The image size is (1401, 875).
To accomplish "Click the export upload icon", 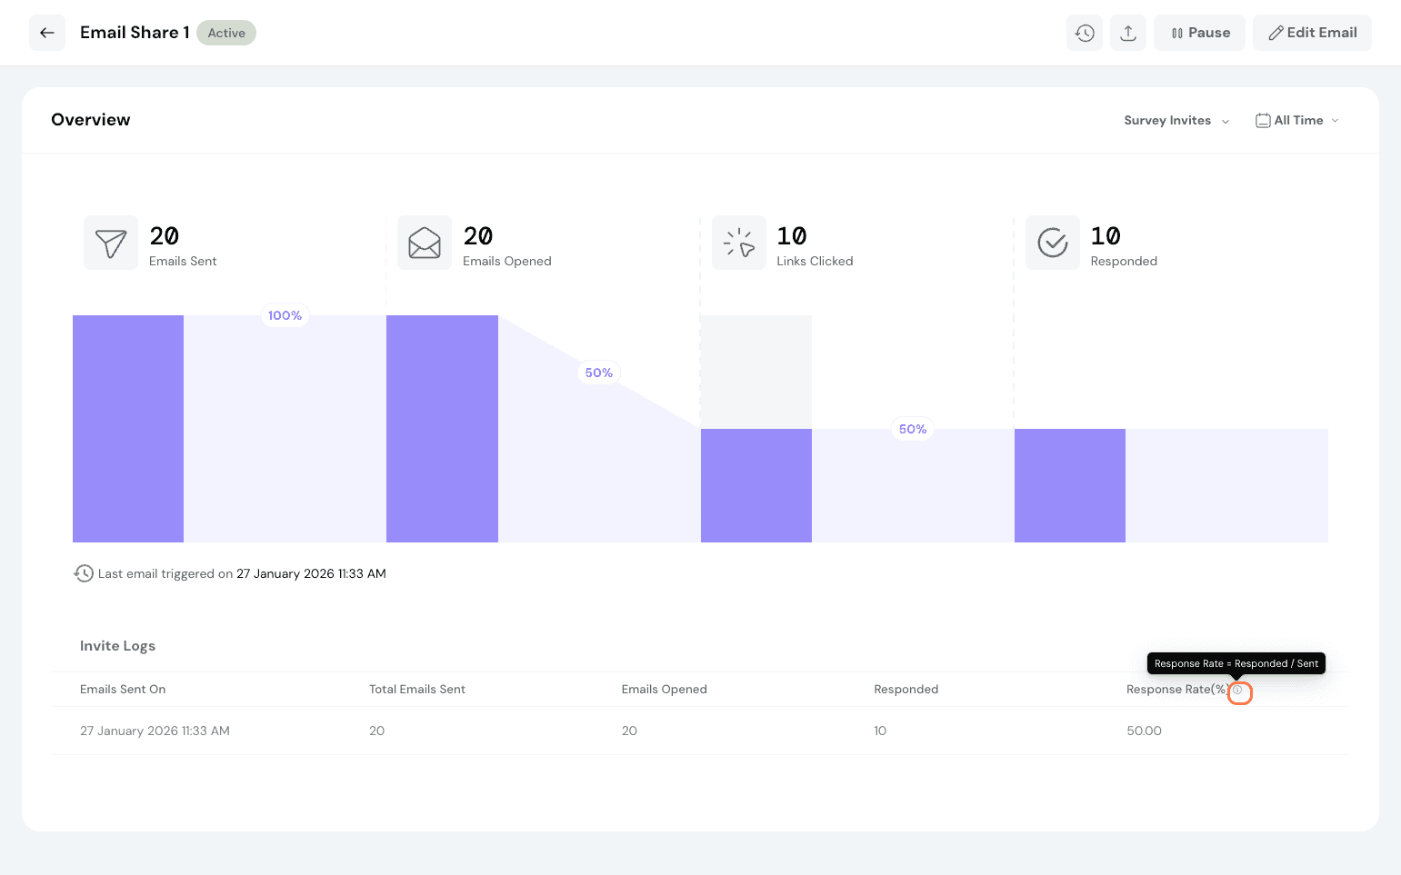I will (x=1128, y=33).
